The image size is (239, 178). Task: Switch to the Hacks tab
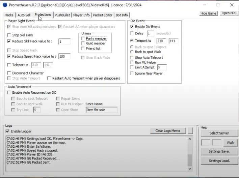tap(9, 15)
